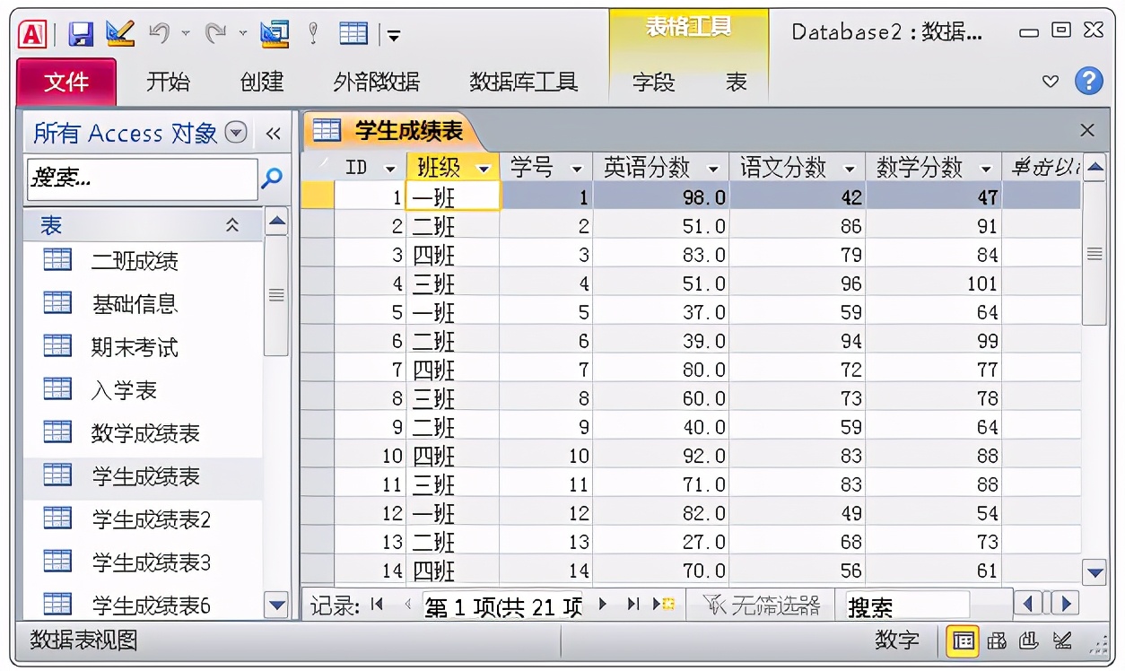Undo the last action

click(x=159, y=34)
